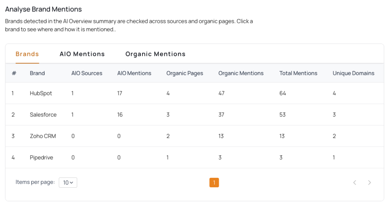Go to the next page arrow
Image resolution: width=391 pixels, height=206 pixels.
coord(369,183)
